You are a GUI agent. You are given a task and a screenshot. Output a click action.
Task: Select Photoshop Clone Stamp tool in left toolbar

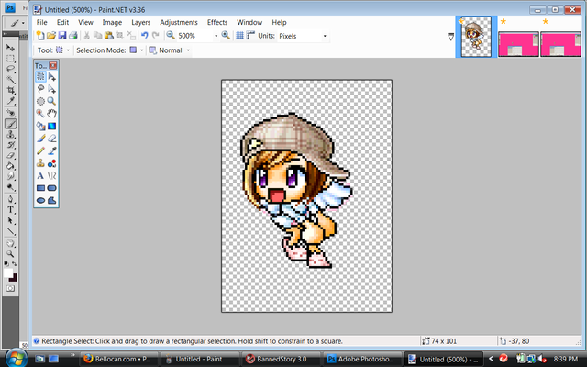[x=10, y=135]
